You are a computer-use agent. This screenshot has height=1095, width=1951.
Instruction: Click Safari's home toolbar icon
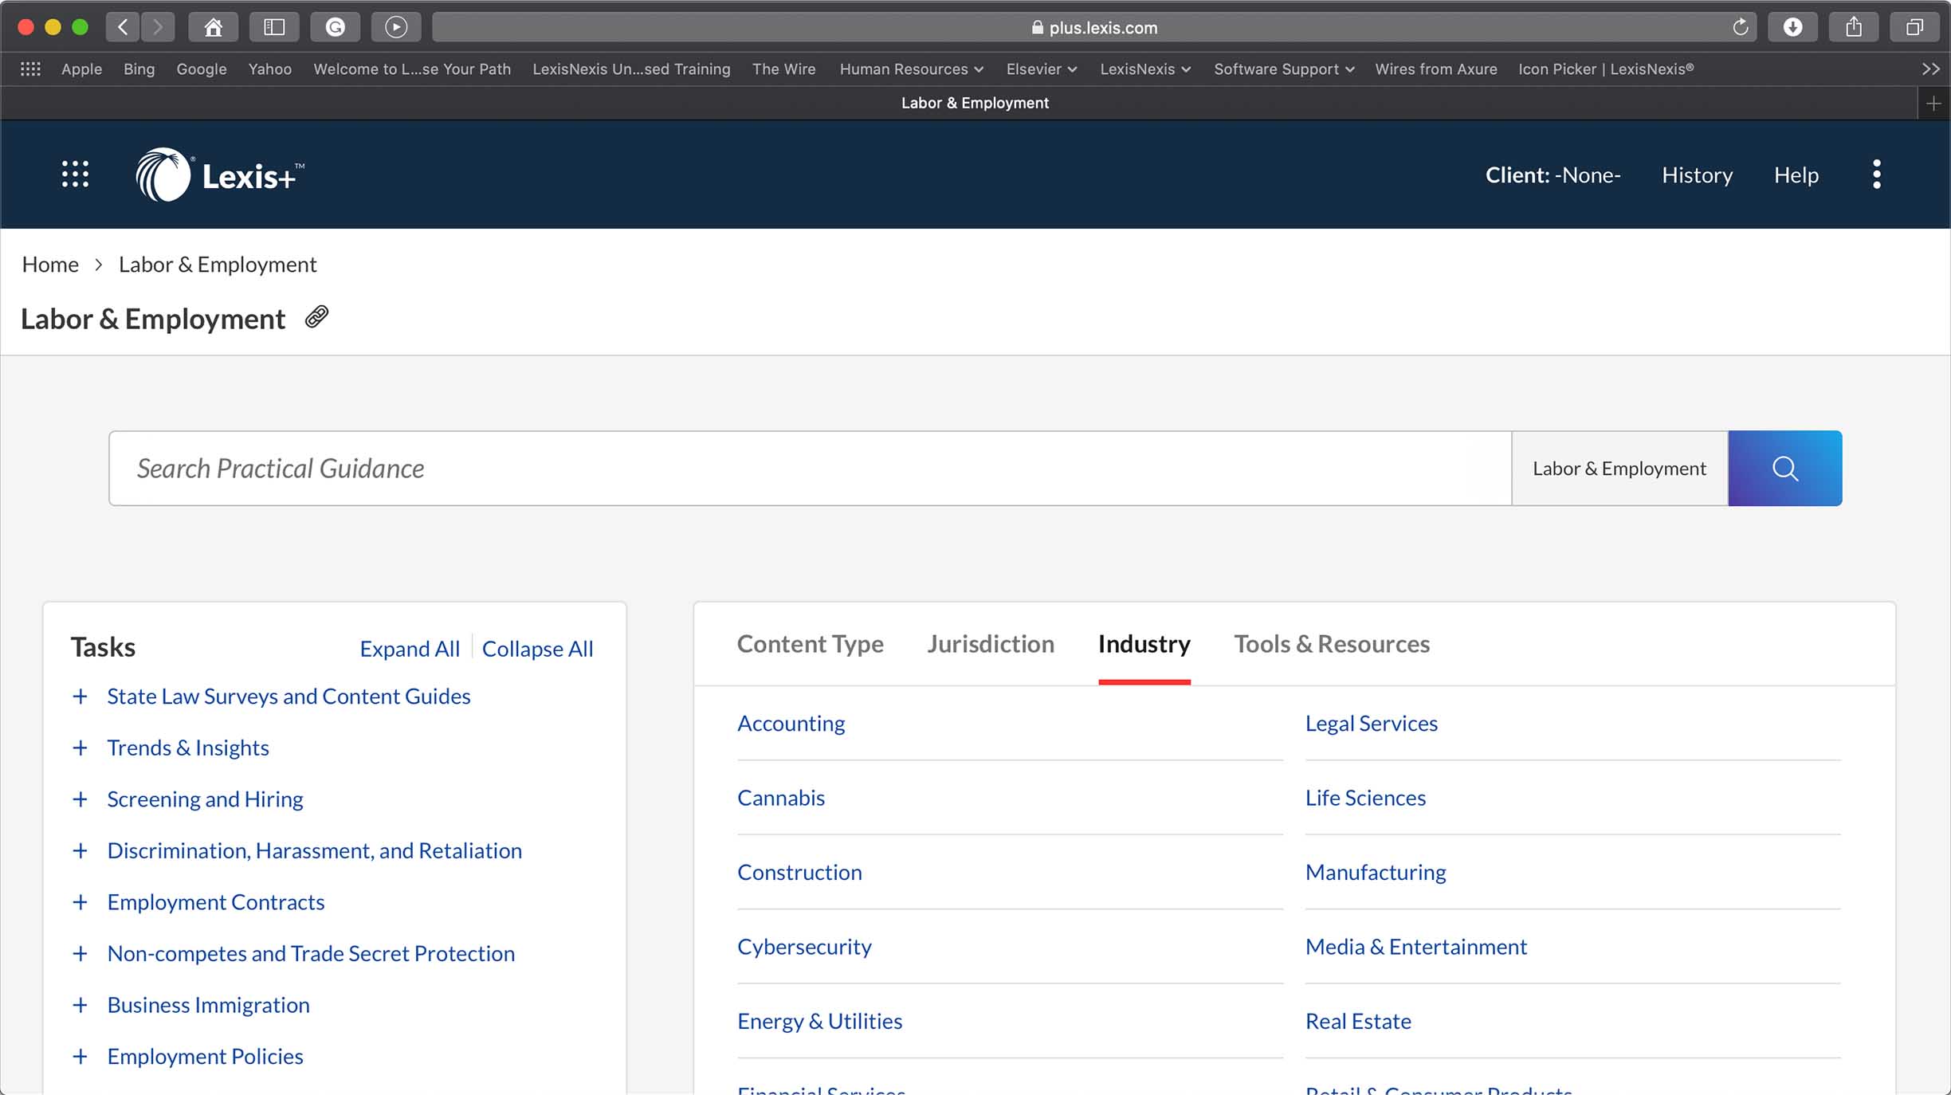pyautogui.click(x=213, y=27)
